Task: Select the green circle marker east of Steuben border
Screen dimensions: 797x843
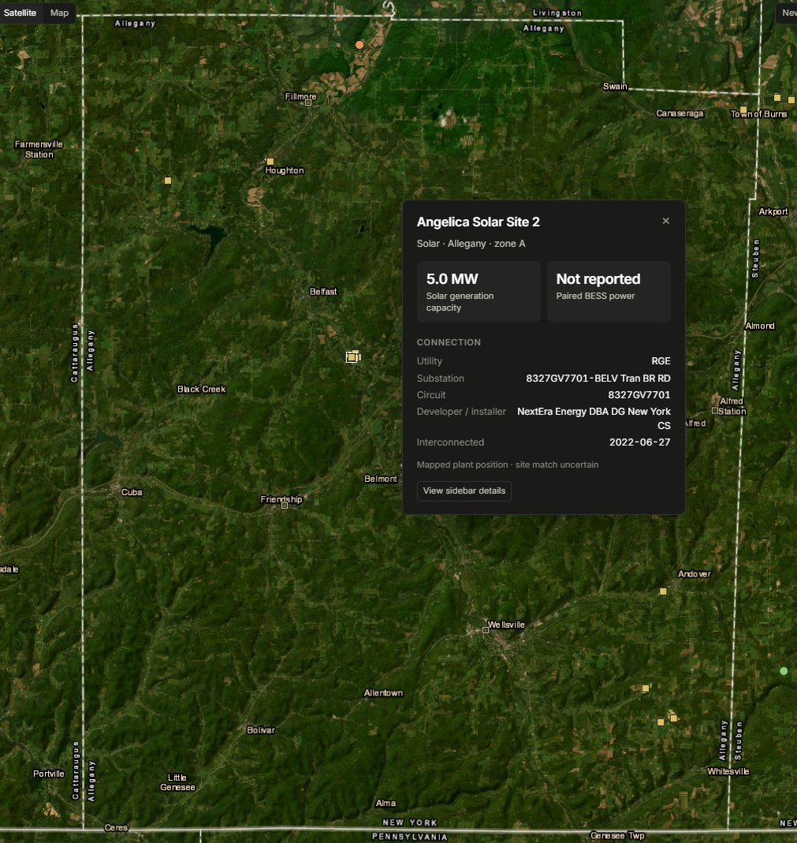Action: [x=784, y=671]
